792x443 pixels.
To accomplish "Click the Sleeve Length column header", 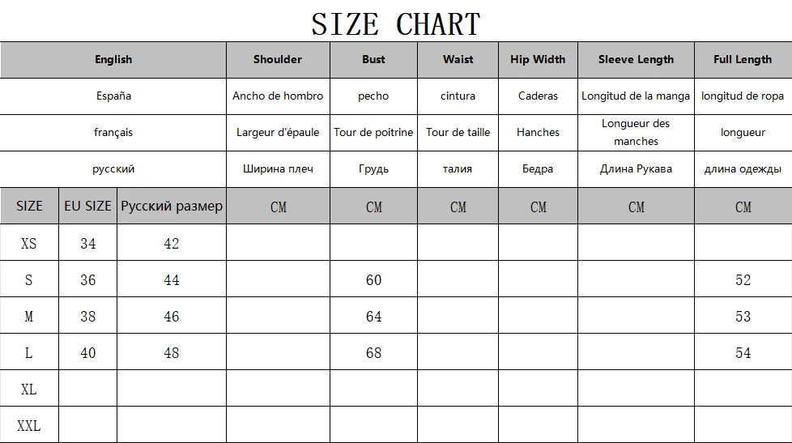I will [636, 59].
